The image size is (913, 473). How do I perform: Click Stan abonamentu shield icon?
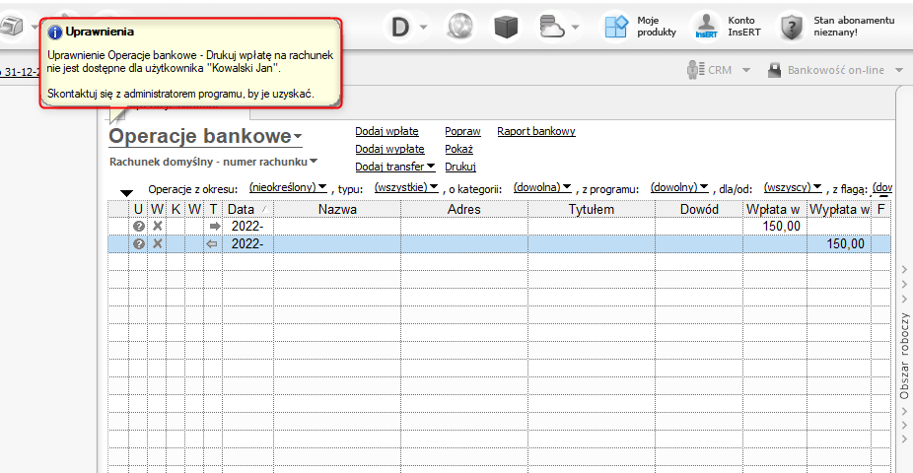[x=792, y=27]
